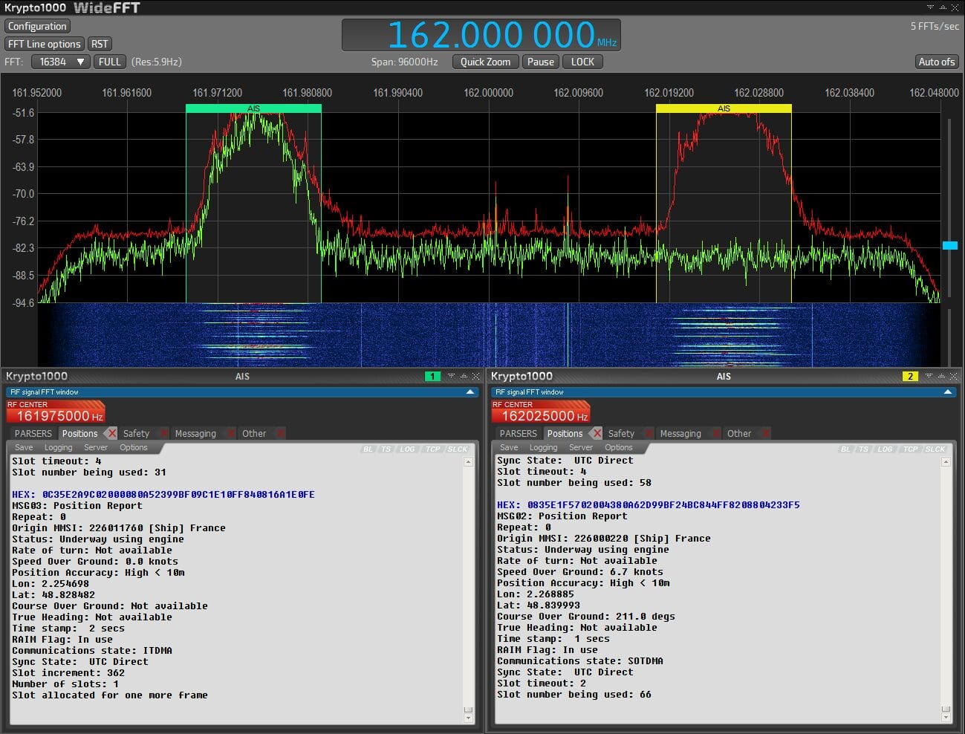Open Save menu in left AIS panel
This screenshot has height=734, width=965.
click(x=24, y=447)
